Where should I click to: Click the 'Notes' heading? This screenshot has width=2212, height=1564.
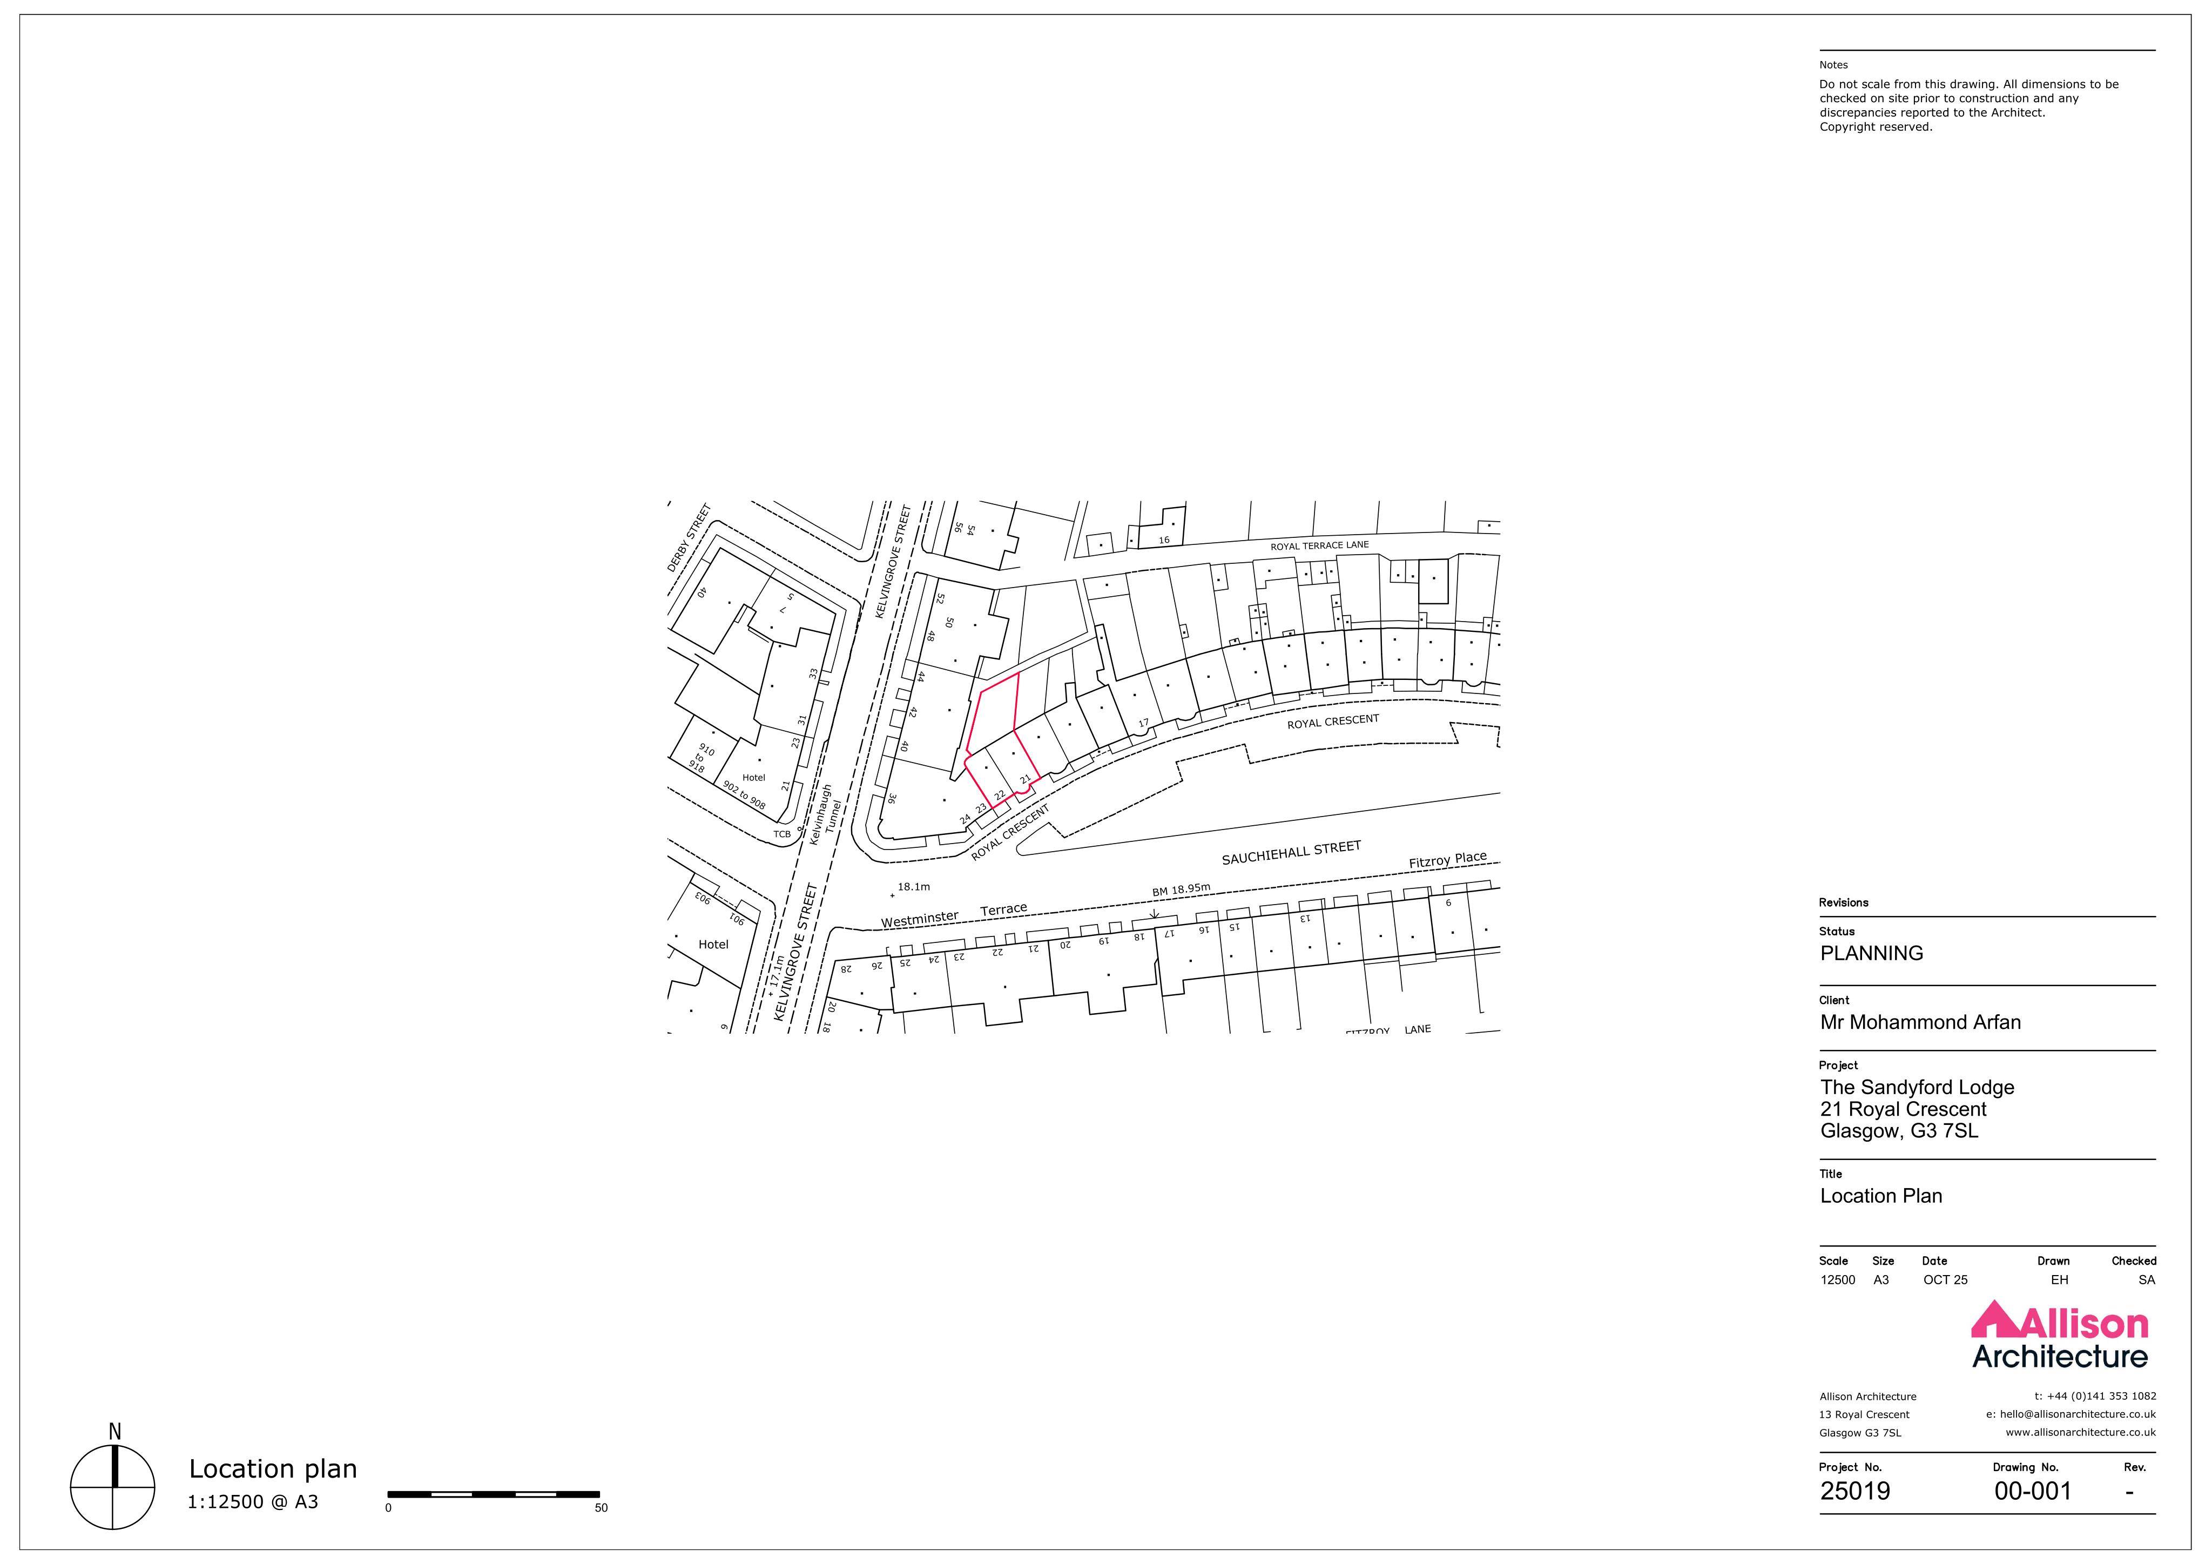1833,65
